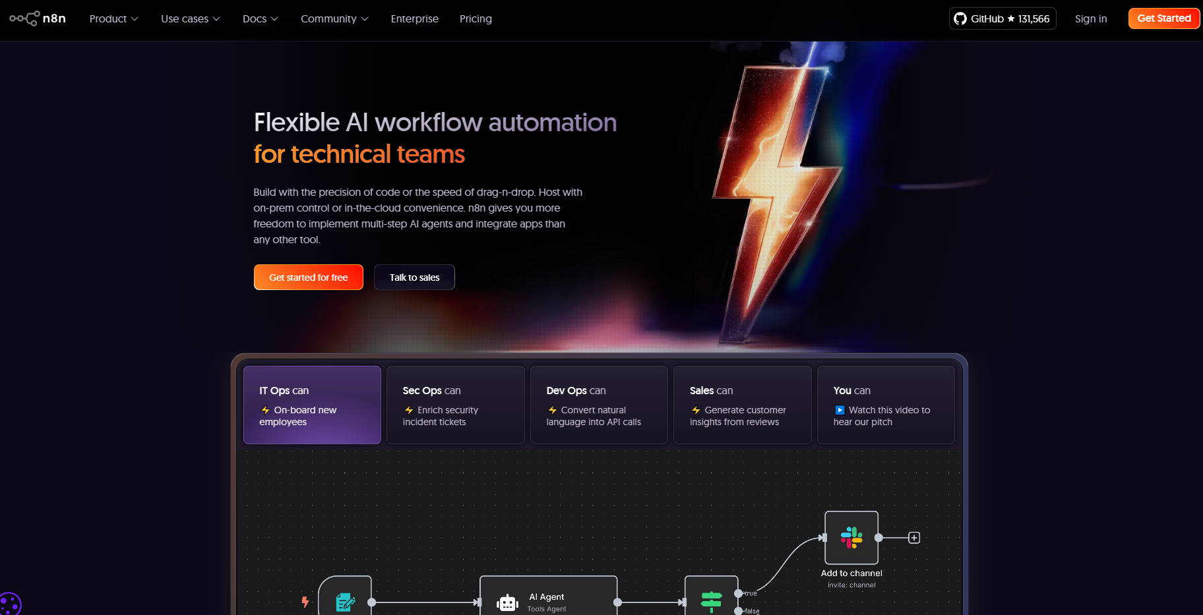Click the Add to channel node label
Screen dimensions: 1203x615
click(x=851, y=573)
